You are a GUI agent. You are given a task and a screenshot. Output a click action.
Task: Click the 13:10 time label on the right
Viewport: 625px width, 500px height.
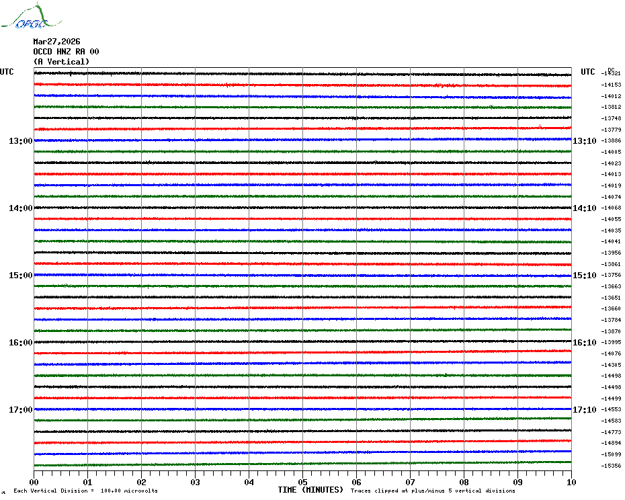pyautogui.click(x=584, y=141)
